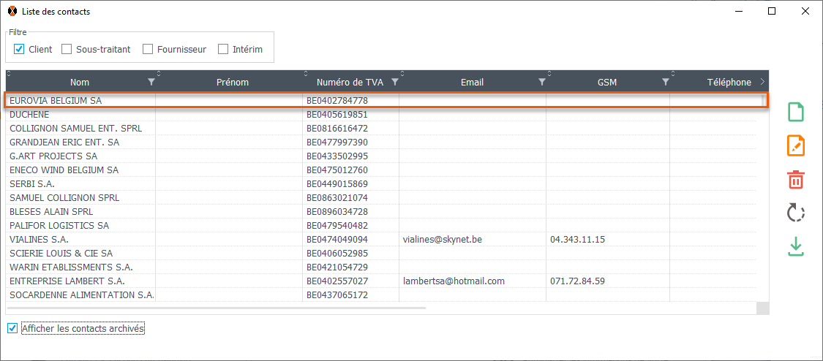The width and height of the screenshot is (823, 361).
Task: Sort by the Téléphone column header
Action: click(729, 82)
